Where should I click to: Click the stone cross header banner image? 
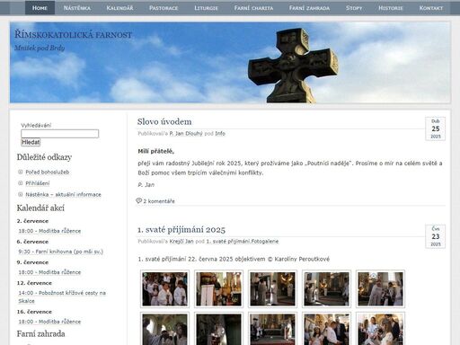[230, 63]
